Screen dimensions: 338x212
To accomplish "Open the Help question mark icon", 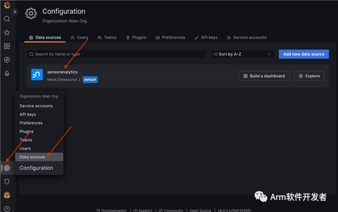I will [x=7, y=209].
